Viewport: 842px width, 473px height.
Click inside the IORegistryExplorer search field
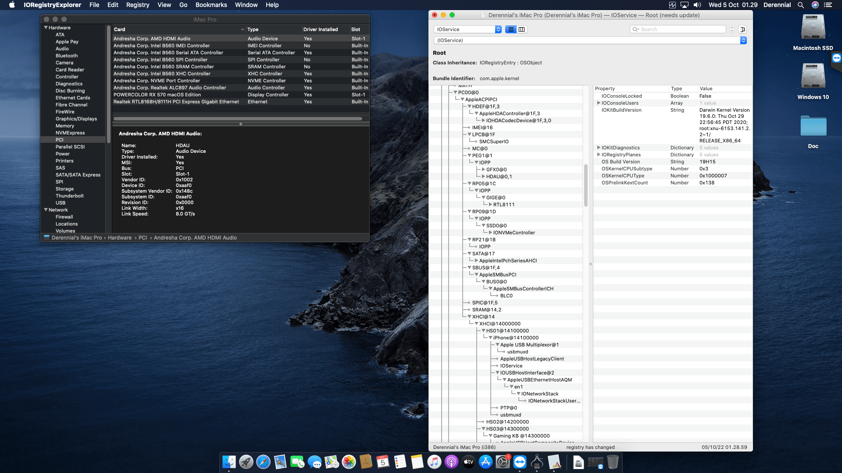(x=680, y=29)
